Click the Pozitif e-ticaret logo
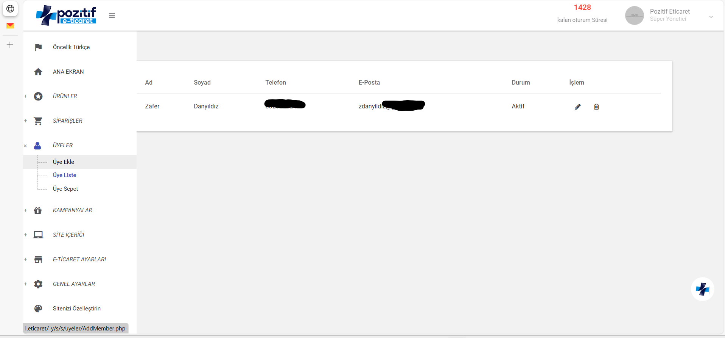Viewport: 725px width, 338px height. pyautogui.click(x=66, y=15)
